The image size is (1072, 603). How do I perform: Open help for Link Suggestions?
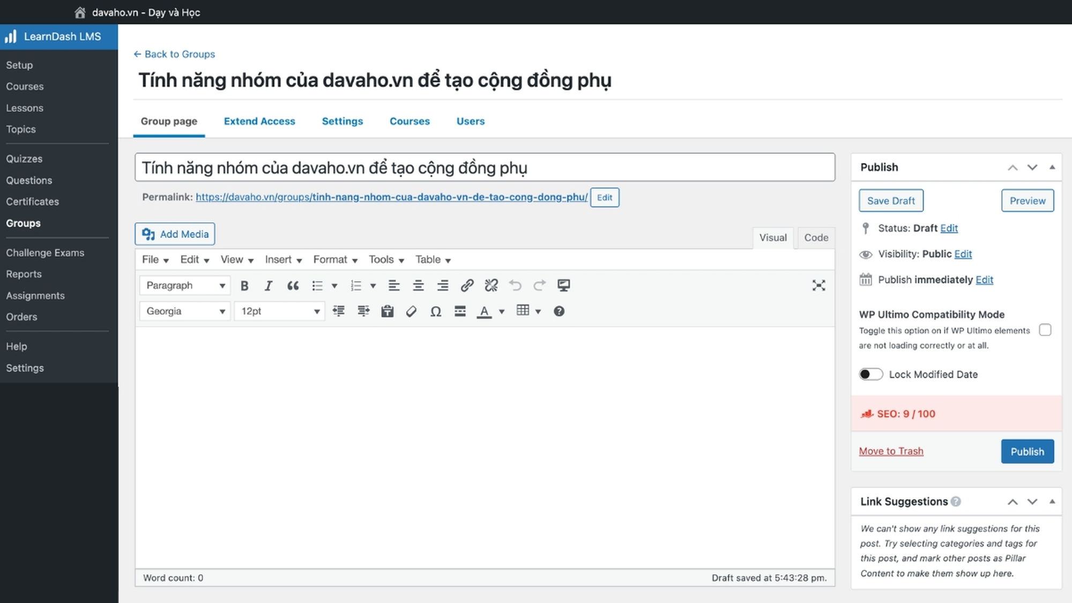click(x=956, y=502)
